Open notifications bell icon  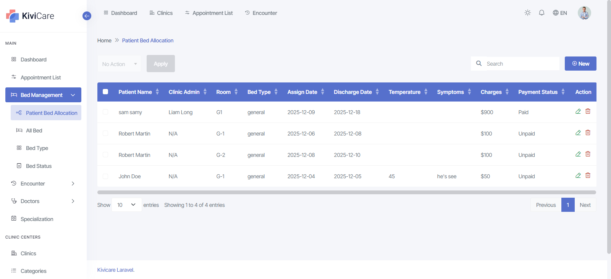tap(541, 13)
